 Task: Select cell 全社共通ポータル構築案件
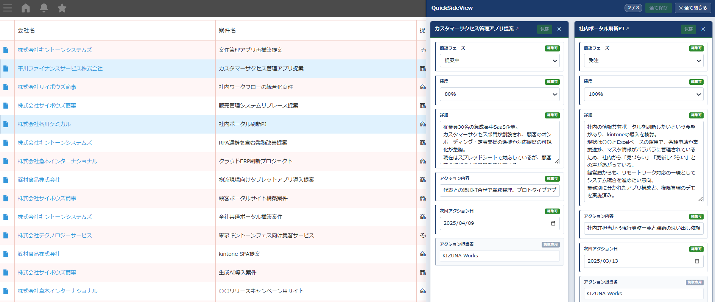pyautogui.click(x=316, y=217)
